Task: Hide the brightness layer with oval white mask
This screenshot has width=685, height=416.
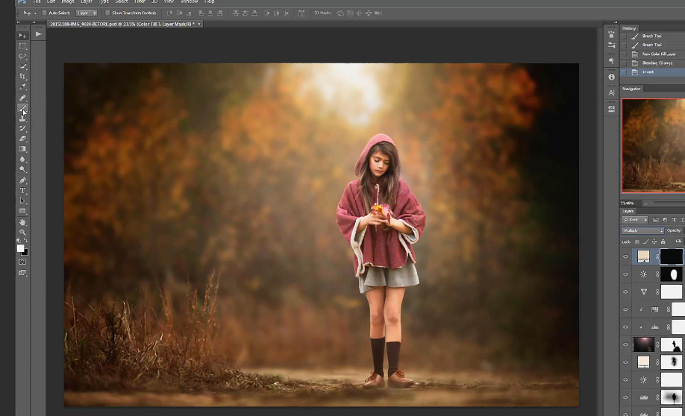Action: (625, 274)
